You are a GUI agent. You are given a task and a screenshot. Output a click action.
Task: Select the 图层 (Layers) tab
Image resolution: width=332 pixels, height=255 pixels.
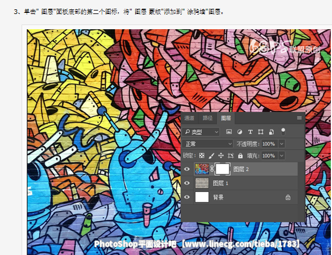pos(226,118)
